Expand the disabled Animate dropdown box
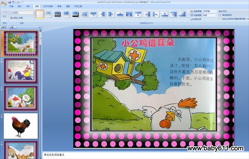This screenshot has height=159, width=249. coord(26,12)
